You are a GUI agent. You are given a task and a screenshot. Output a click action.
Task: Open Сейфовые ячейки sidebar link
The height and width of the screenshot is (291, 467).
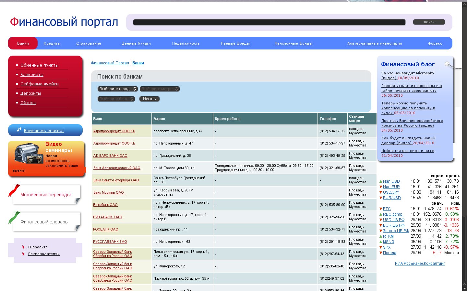click(40, 84)
